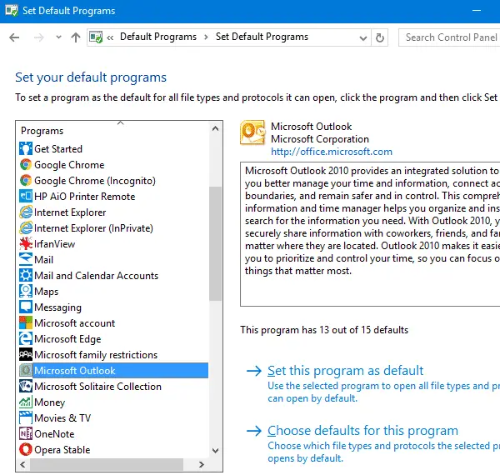Click the Search Control Panel field
500x475 pixels.
point(449,37)
